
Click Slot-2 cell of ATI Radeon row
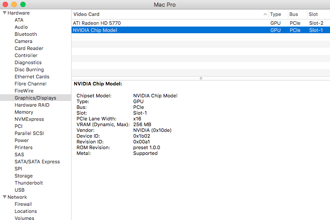point(316,23)
